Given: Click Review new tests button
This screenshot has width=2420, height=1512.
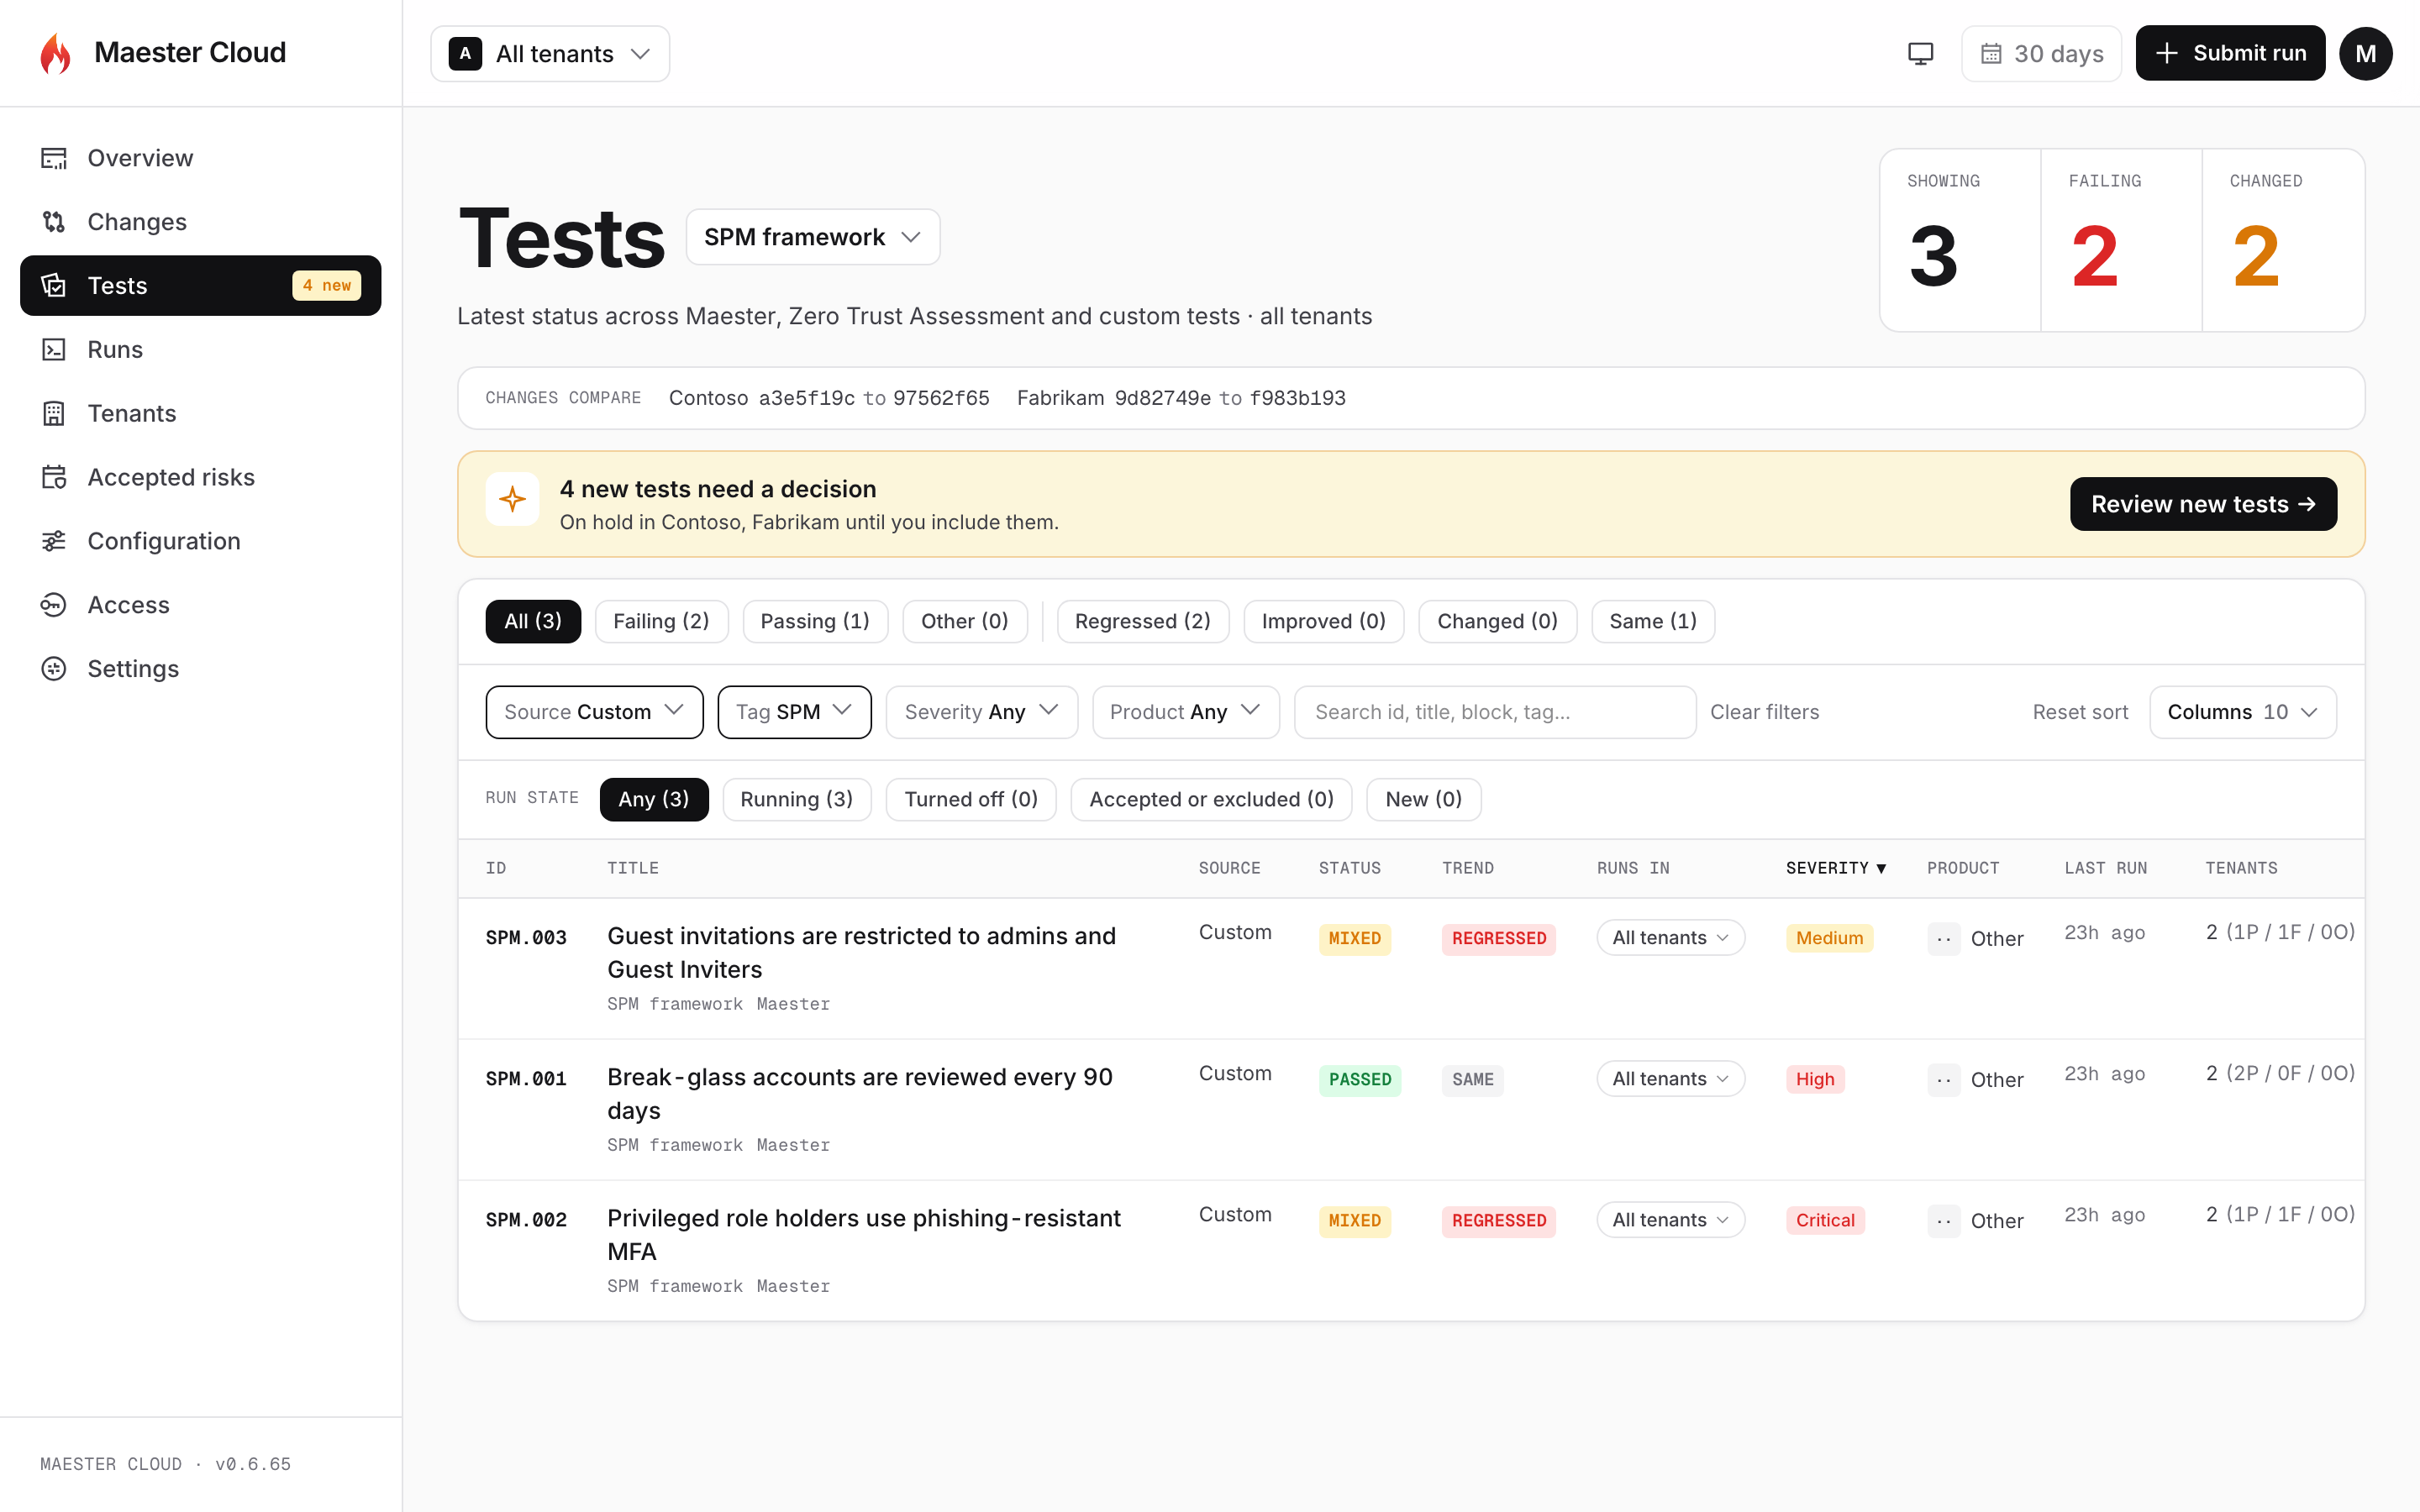Looking at the screenshot, I should (x=2203, y=504).
